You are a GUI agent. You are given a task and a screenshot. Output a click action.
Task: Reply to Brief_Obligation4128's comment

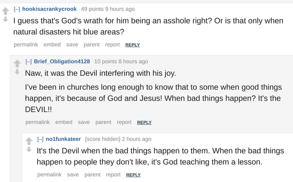coord(144,122)
